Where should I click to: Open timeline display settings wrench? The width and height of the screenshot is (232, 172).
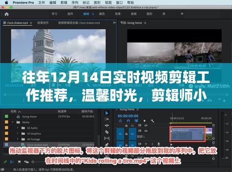pyautogui.click(x=152, y=121)
